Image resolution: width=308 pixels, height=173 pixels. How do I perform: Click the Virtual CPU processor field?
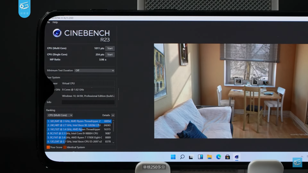click(88, 83)
